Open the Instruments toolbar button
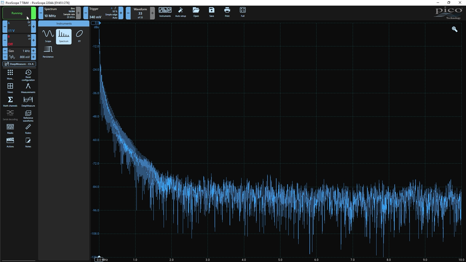Image resolution: width=466 pixels, height=262 pixels. (165, 12)
